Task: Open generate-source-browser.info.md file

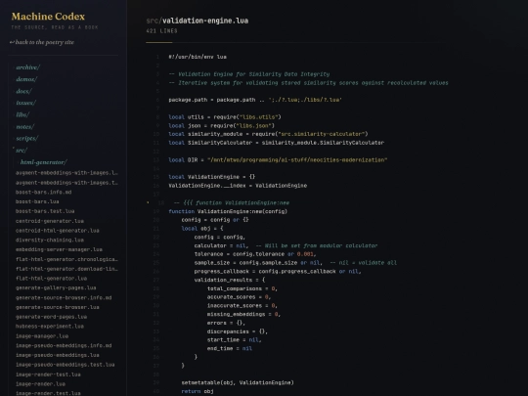Action: 64,297
